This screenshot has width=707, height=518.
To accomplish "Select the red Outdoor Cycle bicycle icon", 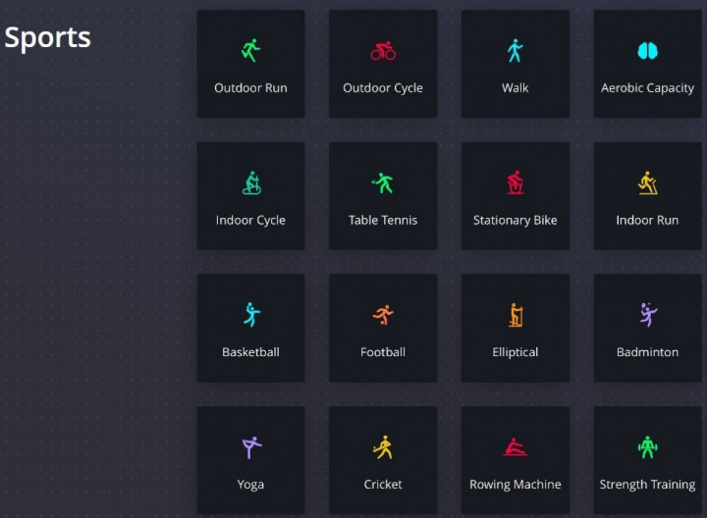I will point(383,51).
